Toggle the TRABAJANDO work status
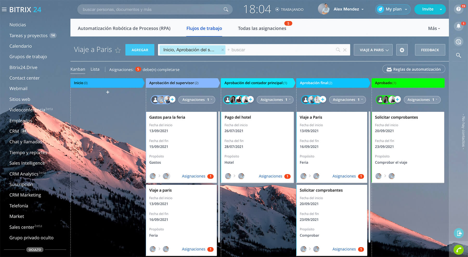Viewport: 468px width, 257px height. [x=289, y=9]
